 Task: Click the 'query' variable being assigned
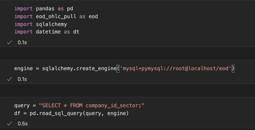[x=22, y=106]
